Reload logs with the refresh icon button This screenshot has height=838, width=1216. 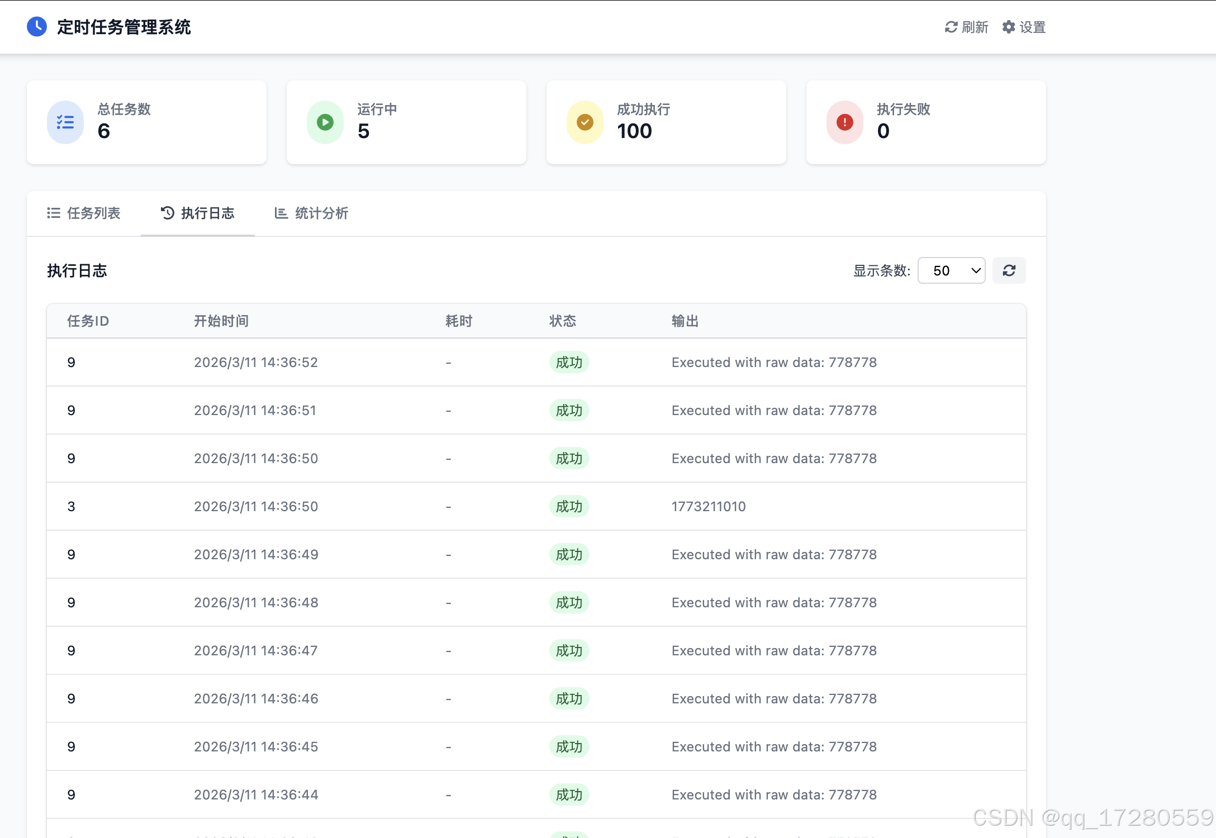(1009, 270)
